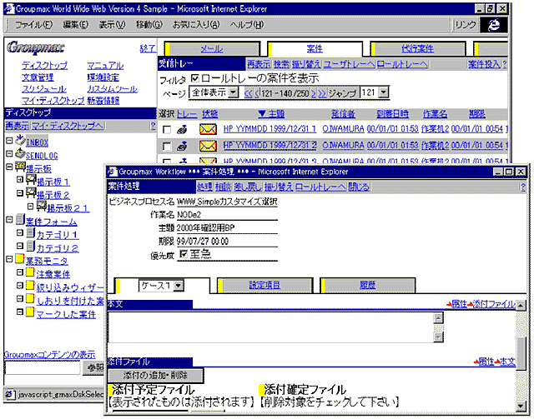Open the ファイル(F) menu
The image size is (534, 419).
[33, 24]
